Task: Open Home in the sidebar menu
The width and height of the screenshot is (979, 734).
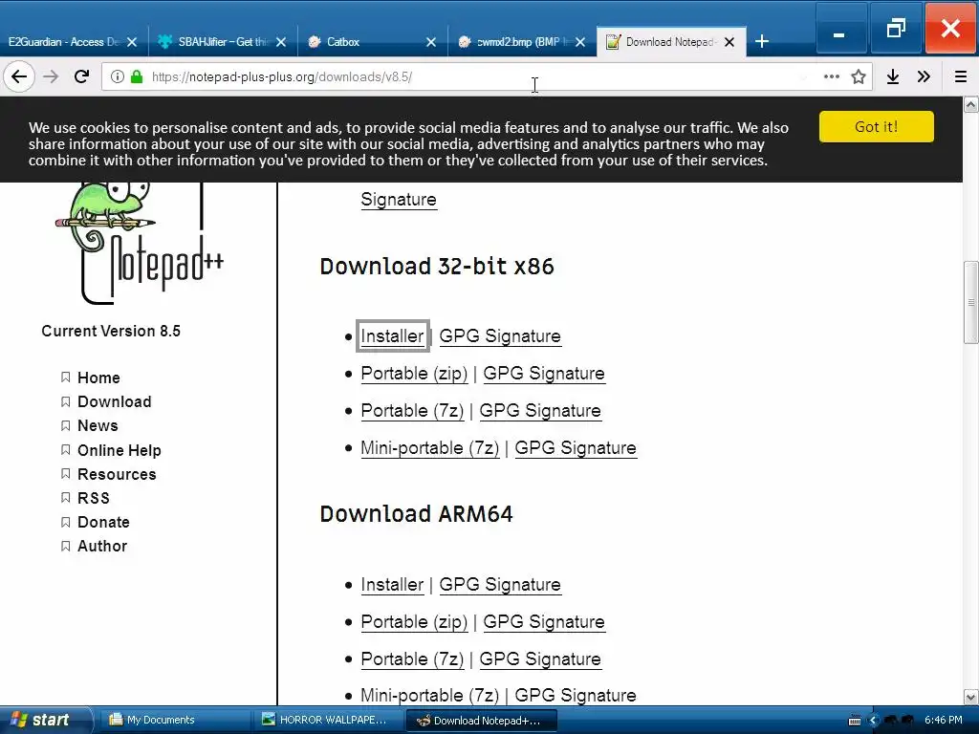Action: [98, 378]
